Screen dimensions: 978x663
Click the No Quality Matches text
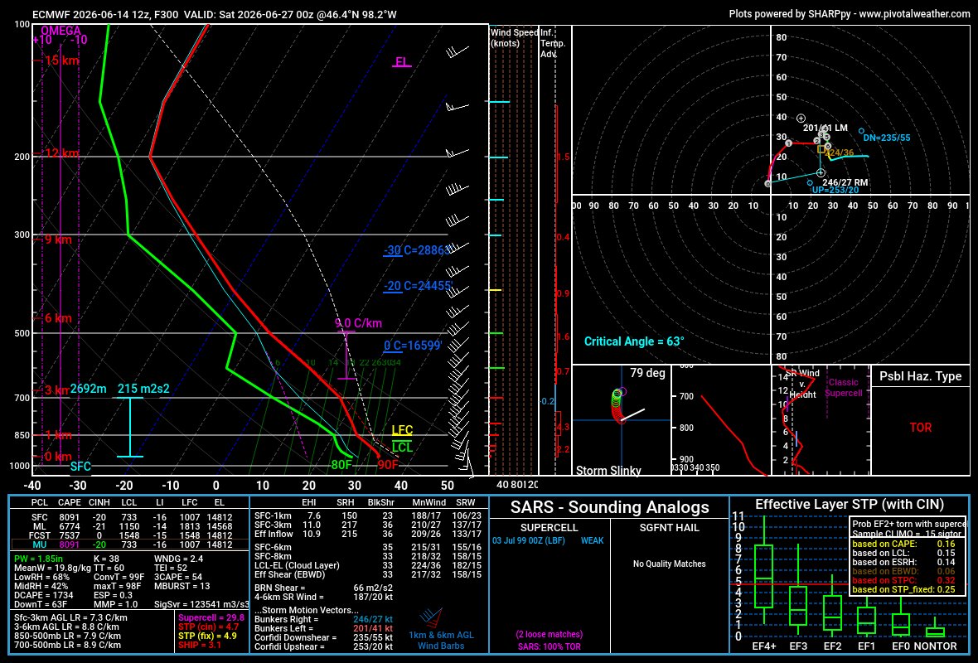(x=669, y=564)
